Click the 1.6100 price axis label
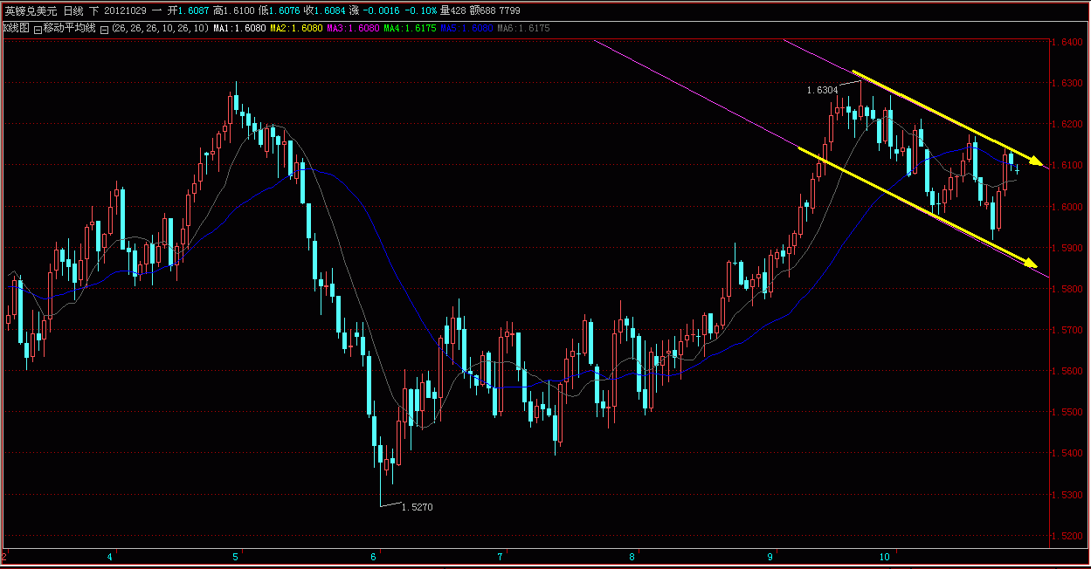 click(x=1067, y=165)
